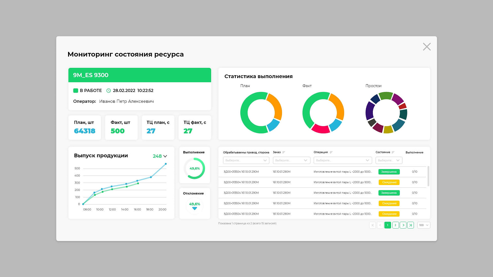Click the clock icon before the date
493x277 pixels.
click(108, 91)
